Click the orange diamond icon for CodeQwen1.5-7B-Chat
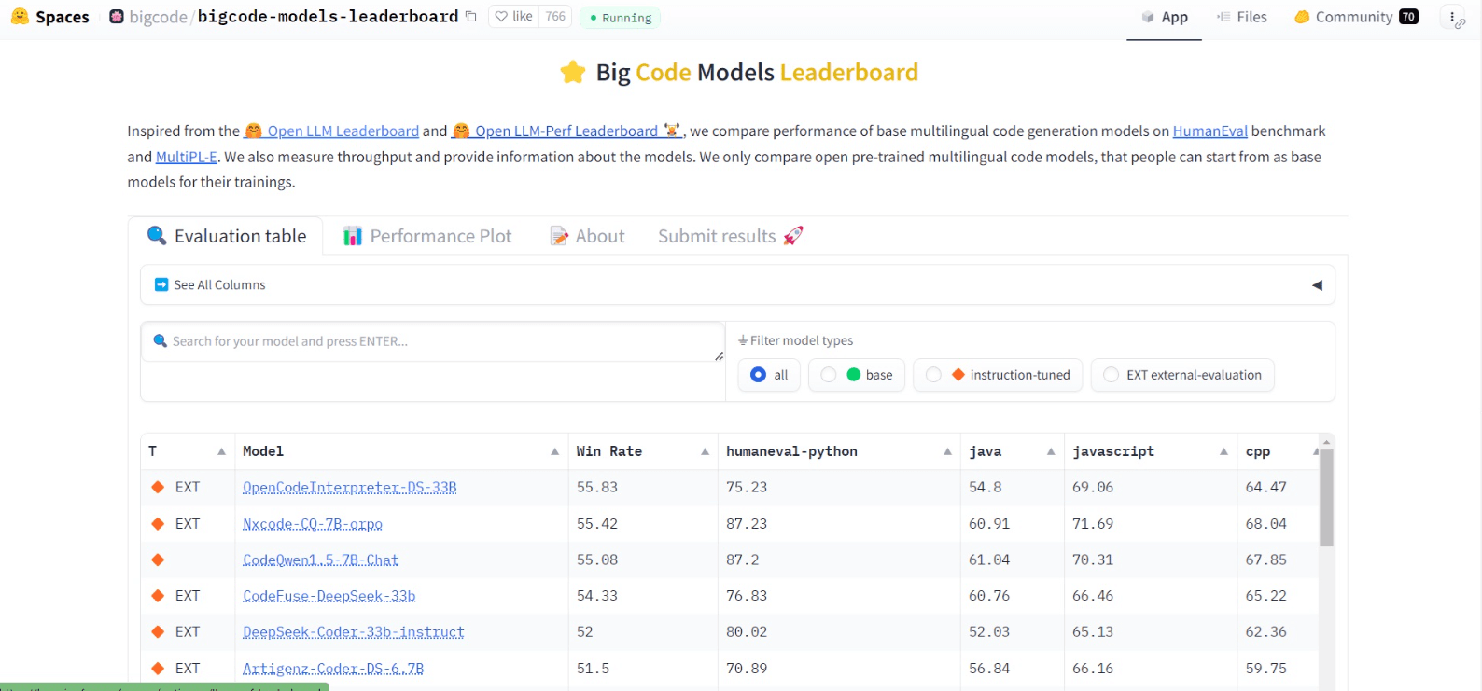Image resolution: width=1482 pixels, height=691 pixels. (158, 560)
